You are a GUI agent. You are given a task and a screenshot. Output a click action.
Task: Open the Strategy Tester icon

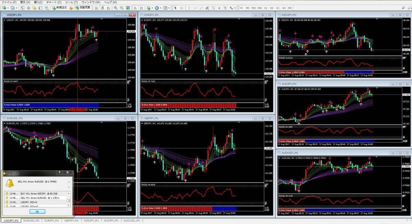47,8
